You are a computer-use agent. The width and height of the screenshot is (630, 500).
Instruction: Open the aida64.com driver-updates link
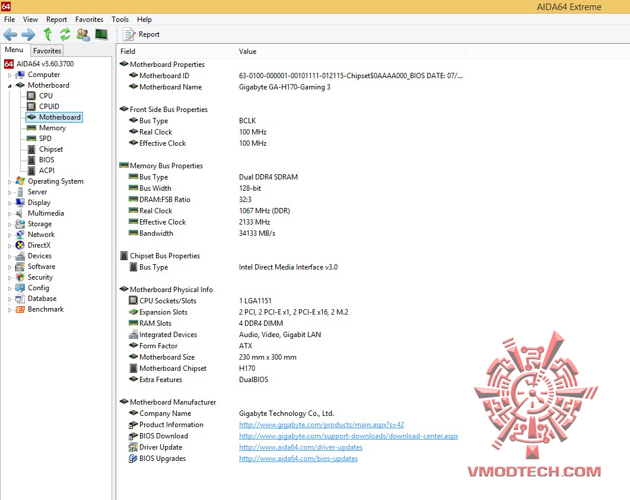[x=301, y=447]
